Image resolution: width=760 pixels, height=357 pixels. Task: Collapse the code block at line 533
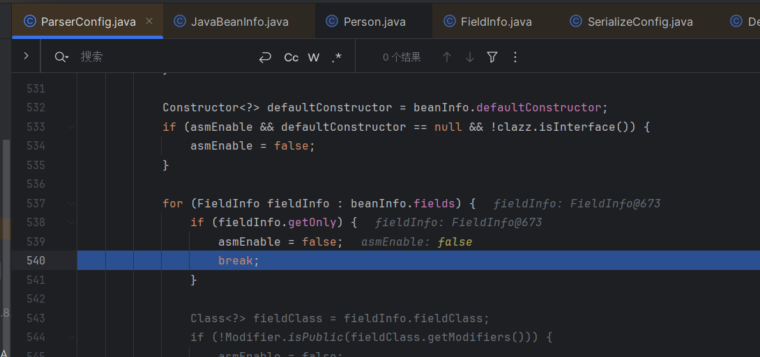(70, 127)
